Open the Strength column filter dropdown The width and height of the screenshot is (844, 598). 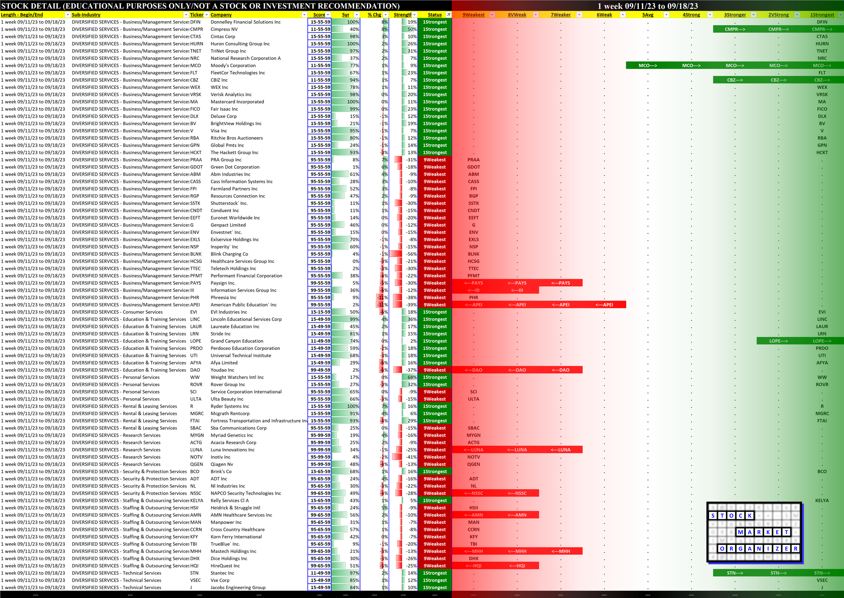coord(414,15)
